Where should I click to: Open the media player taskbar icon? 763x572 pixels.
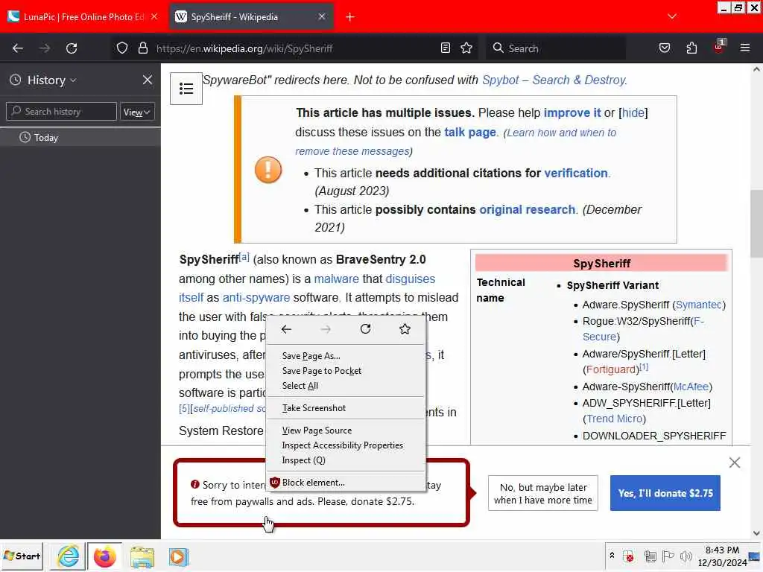pyautogui.click(x=178, y=556)
